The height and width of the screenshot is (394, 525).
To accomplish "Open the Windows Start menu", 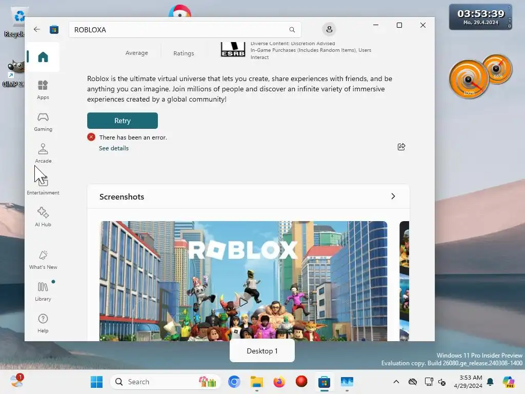I will 97,382.
